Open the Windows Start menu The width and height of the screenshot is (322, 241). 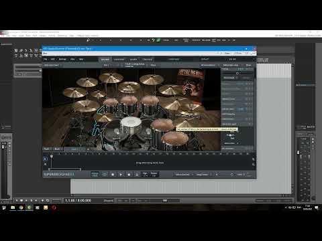point(4,208)
